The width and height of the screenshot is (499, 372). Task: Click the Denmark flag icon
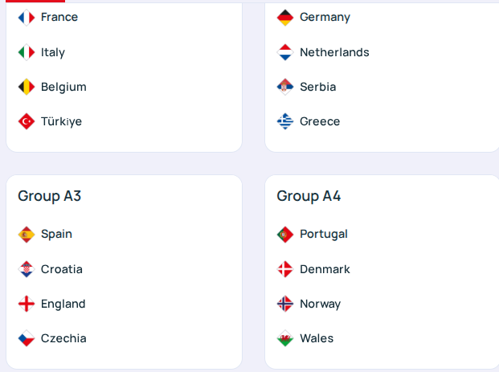pos(285,269)
